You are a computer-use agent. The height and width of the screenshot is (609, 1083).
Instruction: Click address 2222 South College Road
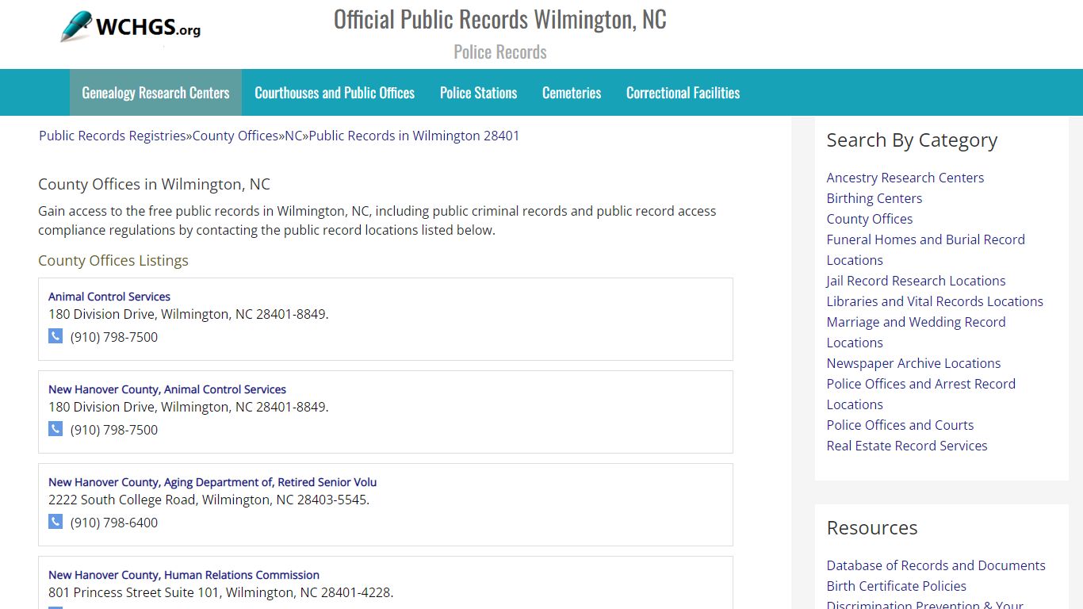[209, 500]
